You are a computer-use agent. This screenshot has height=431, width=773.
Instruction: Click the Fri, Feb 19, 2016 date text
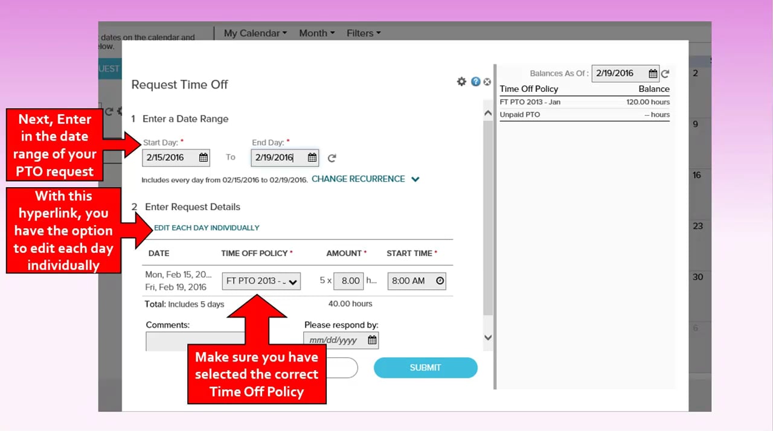[x=176, y=287]
